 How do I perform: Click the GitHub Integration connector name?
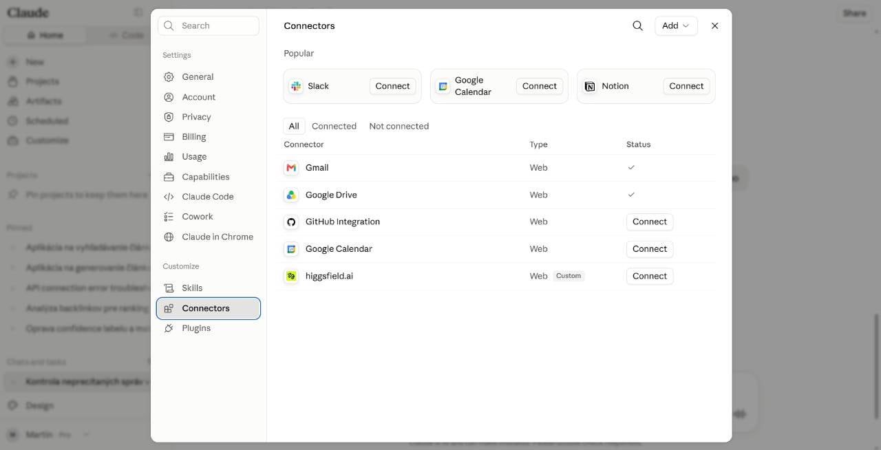pos(343,222)
